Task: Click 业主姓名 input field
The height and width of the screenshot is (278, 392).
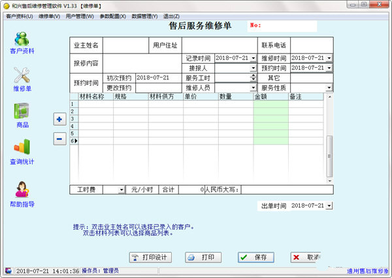Action: 125,46
